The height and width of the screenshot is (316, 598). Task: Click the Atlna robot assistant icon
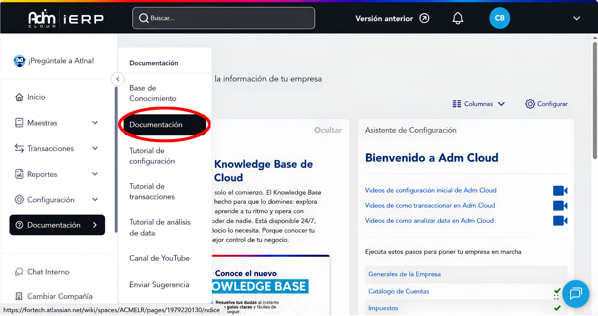(x=19, y=61)
